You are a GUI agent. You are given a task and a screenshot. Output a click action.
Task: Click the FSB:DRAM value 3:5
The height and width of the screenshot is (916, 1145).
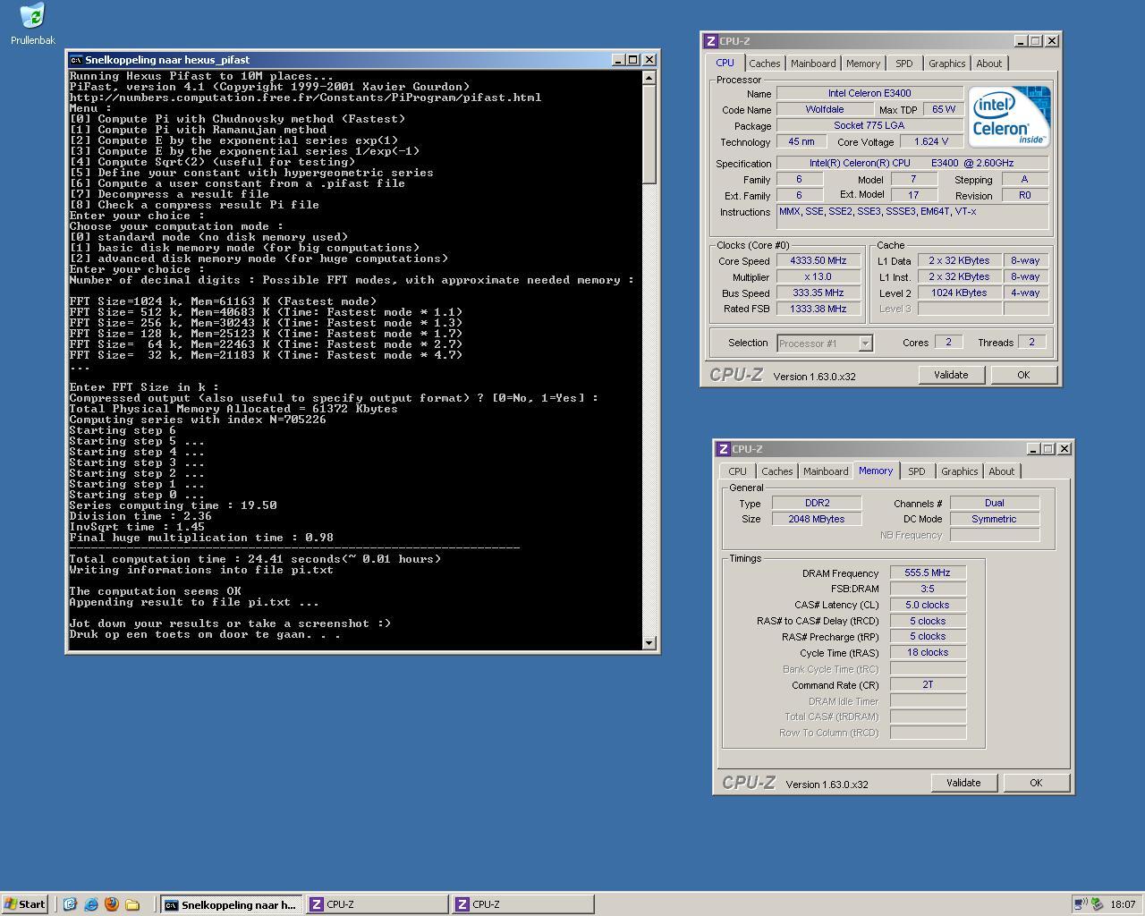pos(928,589)
